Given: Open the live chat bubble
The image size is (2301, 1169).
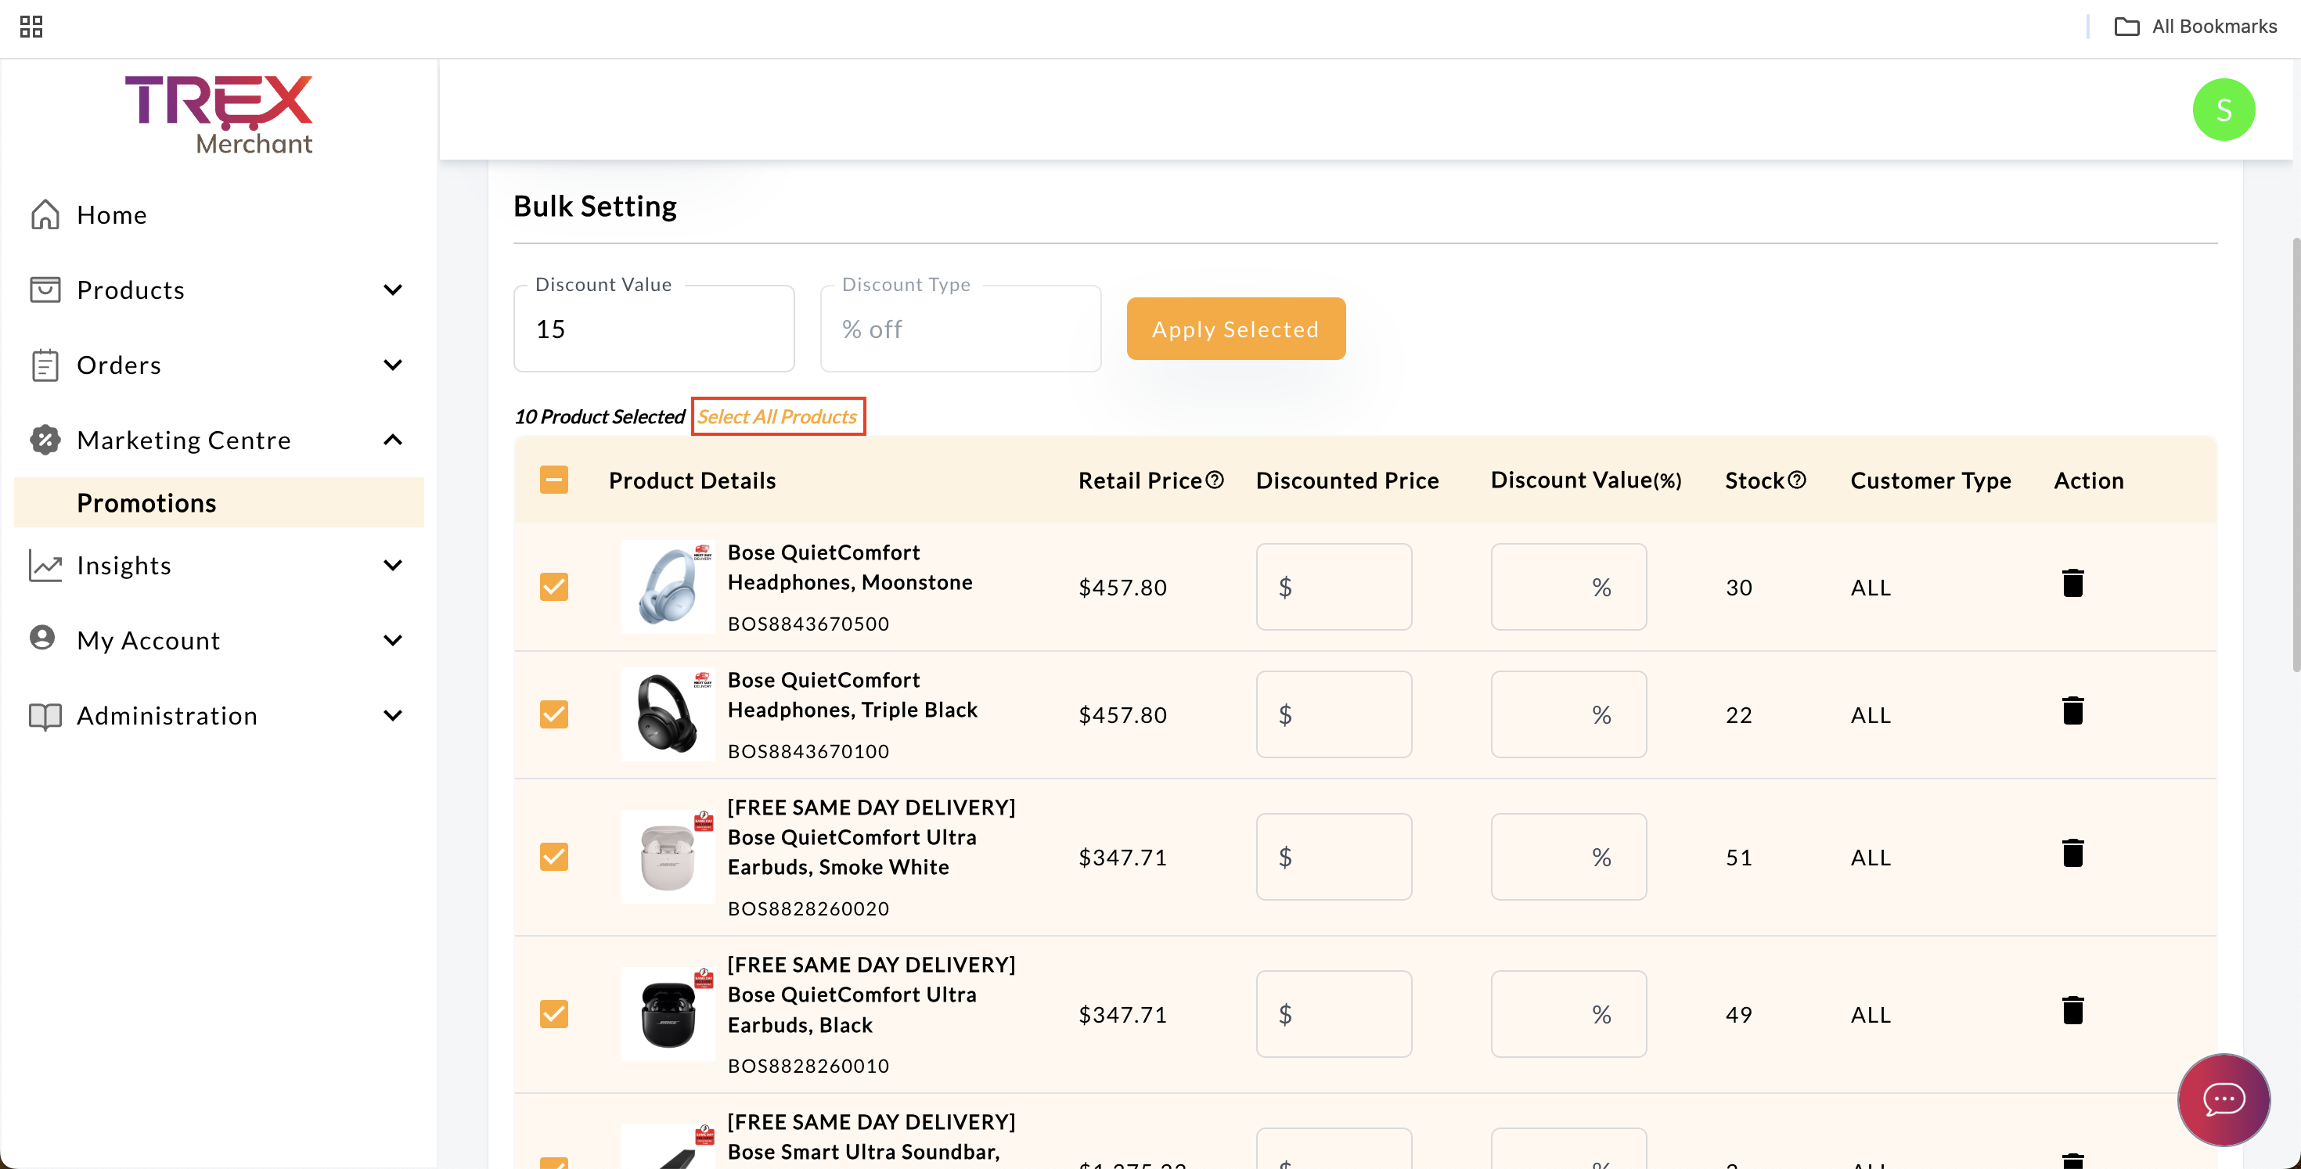Looking at the screenshot, I should pyautogui.click(x=2224, y=1099).
